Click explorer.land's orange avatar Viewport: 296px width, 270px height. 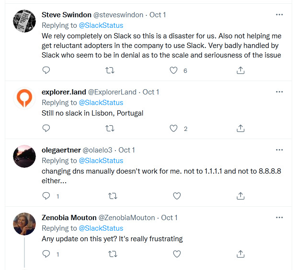(x=24, y=98)
